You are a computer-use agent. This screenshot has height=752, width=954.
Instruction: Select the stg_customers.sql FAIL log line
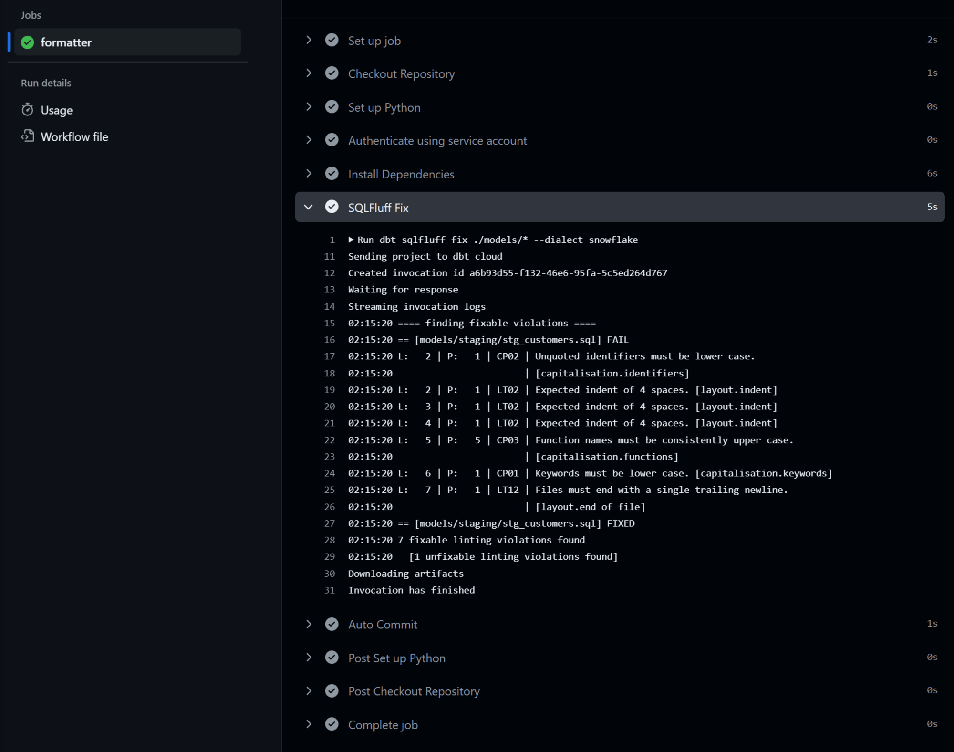click(x=488, y=340)
